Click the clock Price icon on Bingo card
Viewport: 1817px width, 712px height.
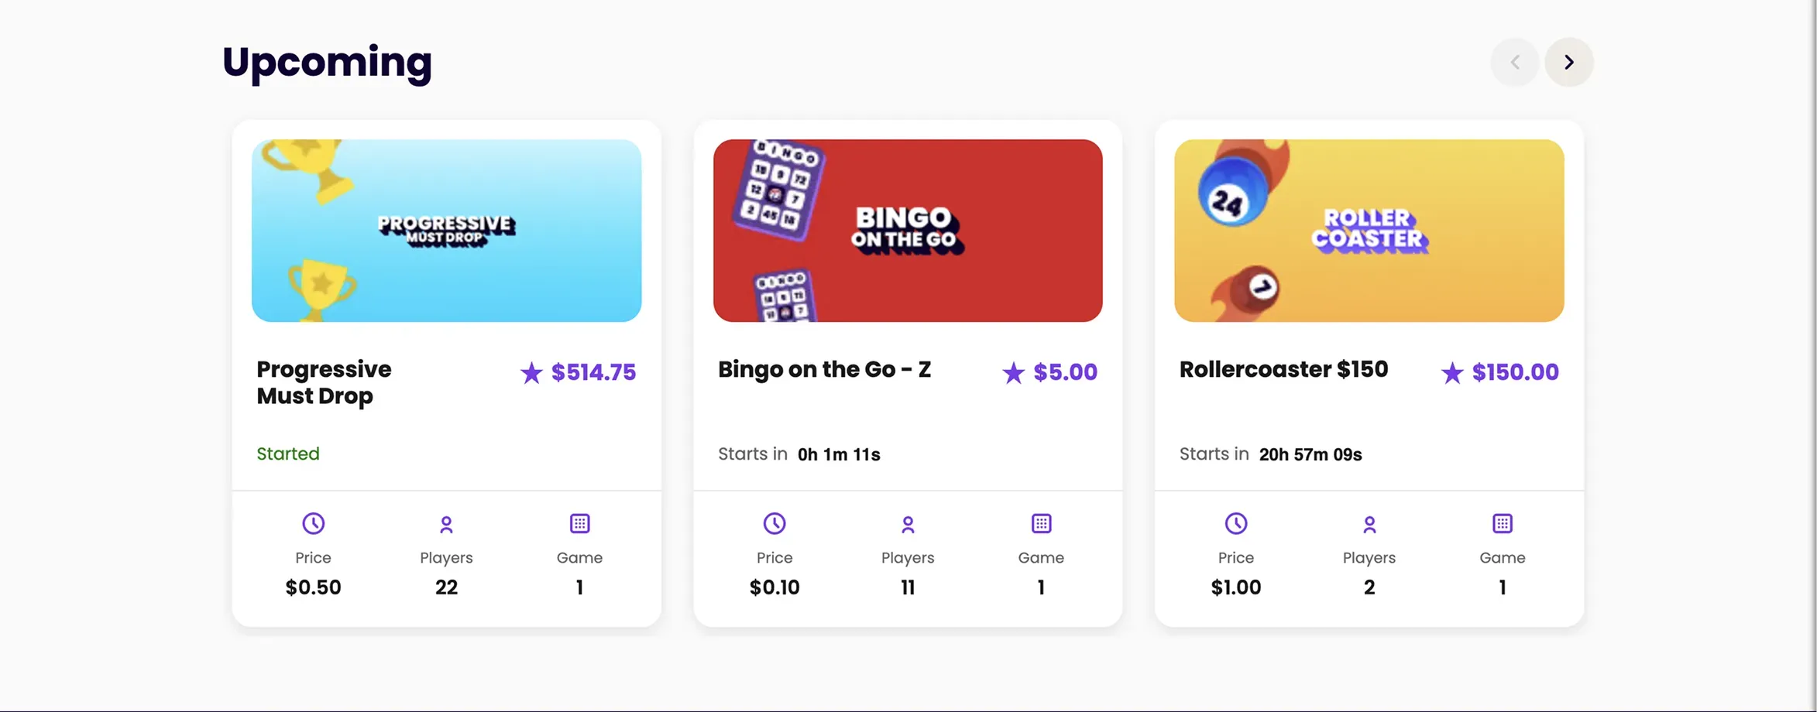click(x=775, y=524)
